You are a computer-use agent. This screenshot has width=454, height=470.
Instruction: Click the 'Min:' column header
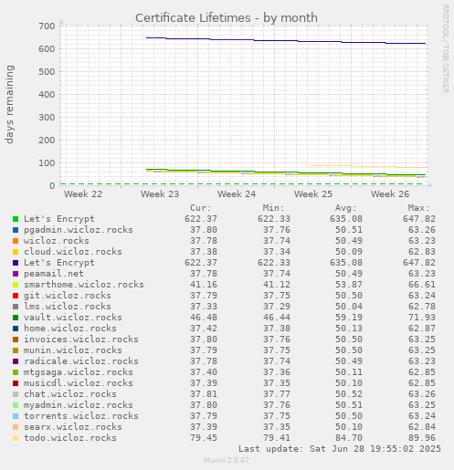(x=273, y=208)
